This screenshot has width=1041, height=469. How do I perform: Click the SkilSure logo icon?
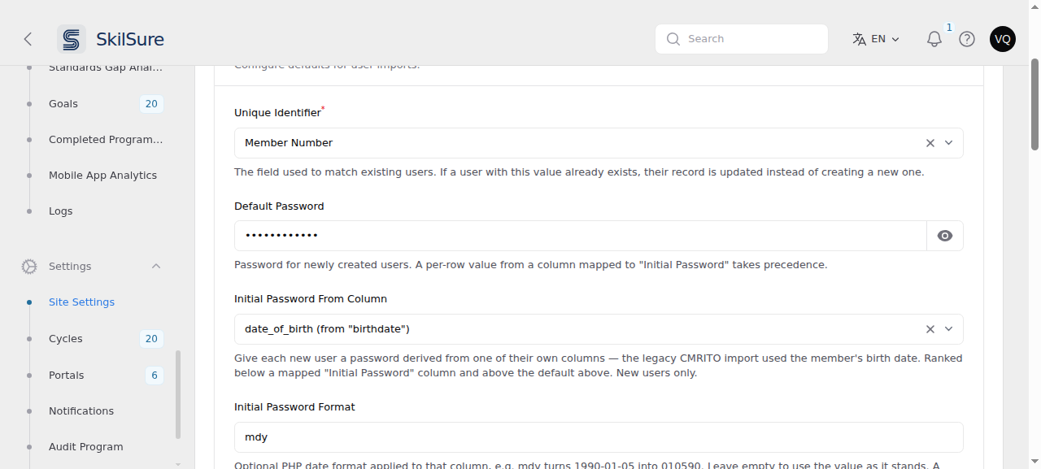click(72, 39)
